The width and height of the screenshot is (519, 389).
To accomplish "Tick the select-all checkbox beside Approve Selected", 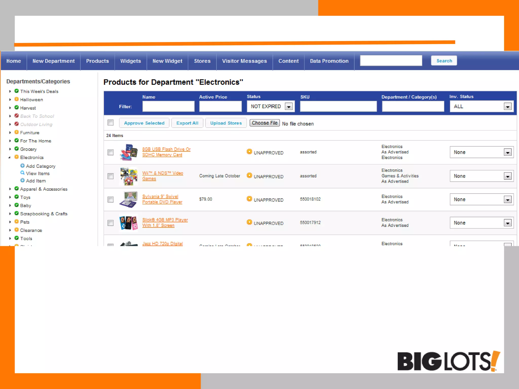I will 110,123.
